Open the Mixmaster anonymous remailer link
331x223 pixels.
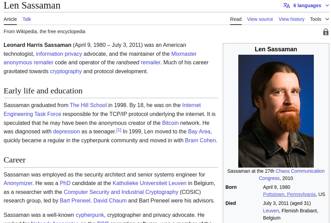click(x=184, y=54)
